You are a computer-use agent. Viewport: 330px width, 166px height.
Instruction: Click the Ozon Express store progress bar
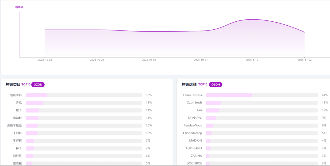(262, 95)
